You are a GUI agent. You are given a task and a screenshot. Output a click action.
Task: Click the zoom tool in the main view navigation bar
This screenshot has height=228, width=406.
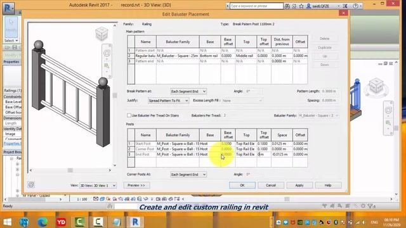[x=388, y=123]
